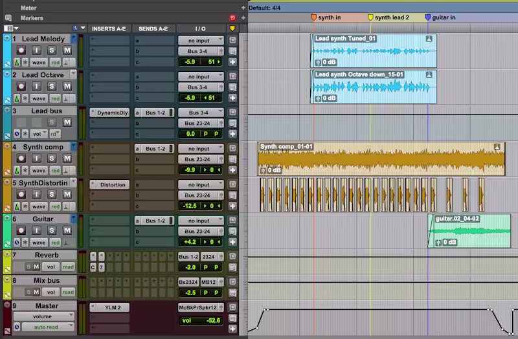Open Lead Melody 'no input' selector
This screenshot has height=339, width=518.
coord(201,40)
